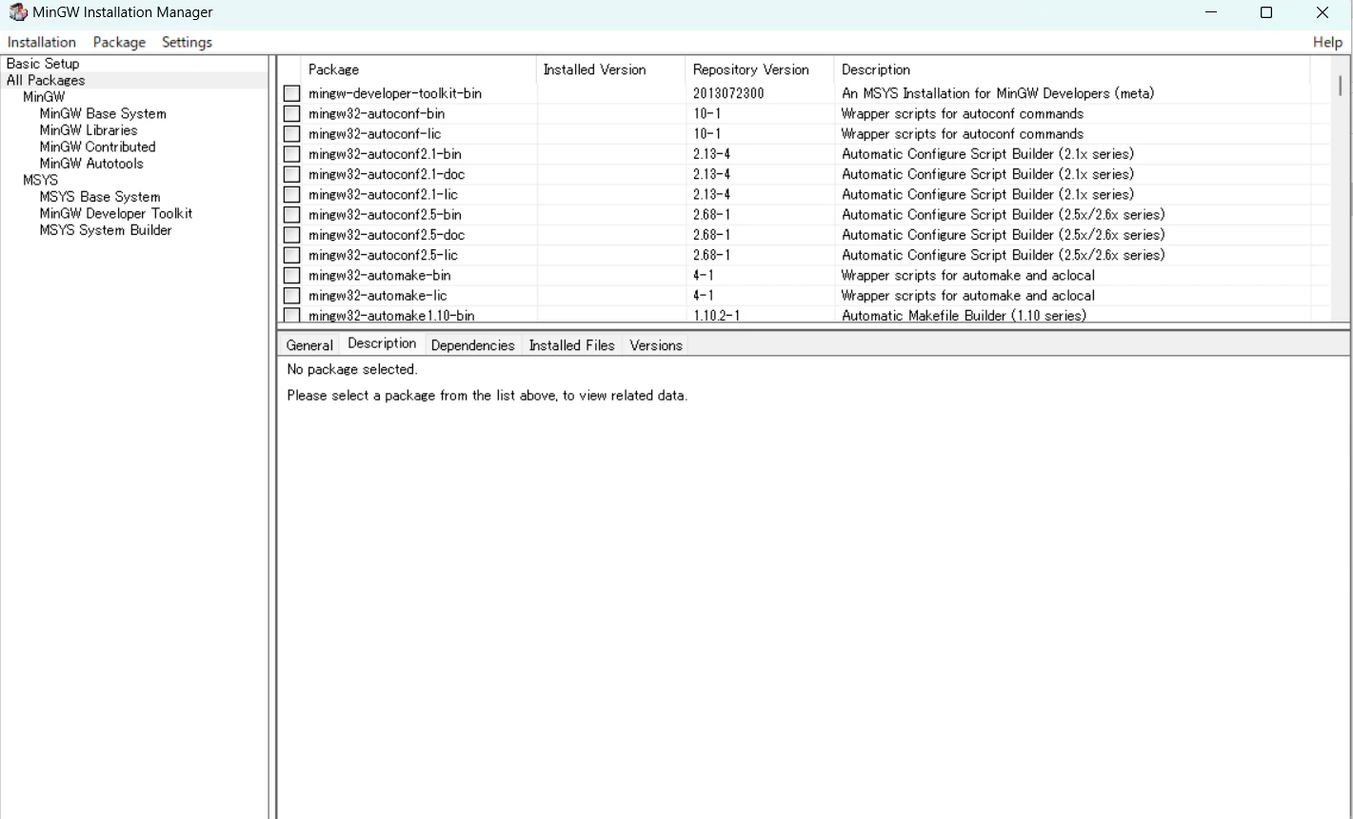Click the 'No package selected.' message
This screenshot has width=1353, height=819.
pyautogui.click(x=352, y=369)
